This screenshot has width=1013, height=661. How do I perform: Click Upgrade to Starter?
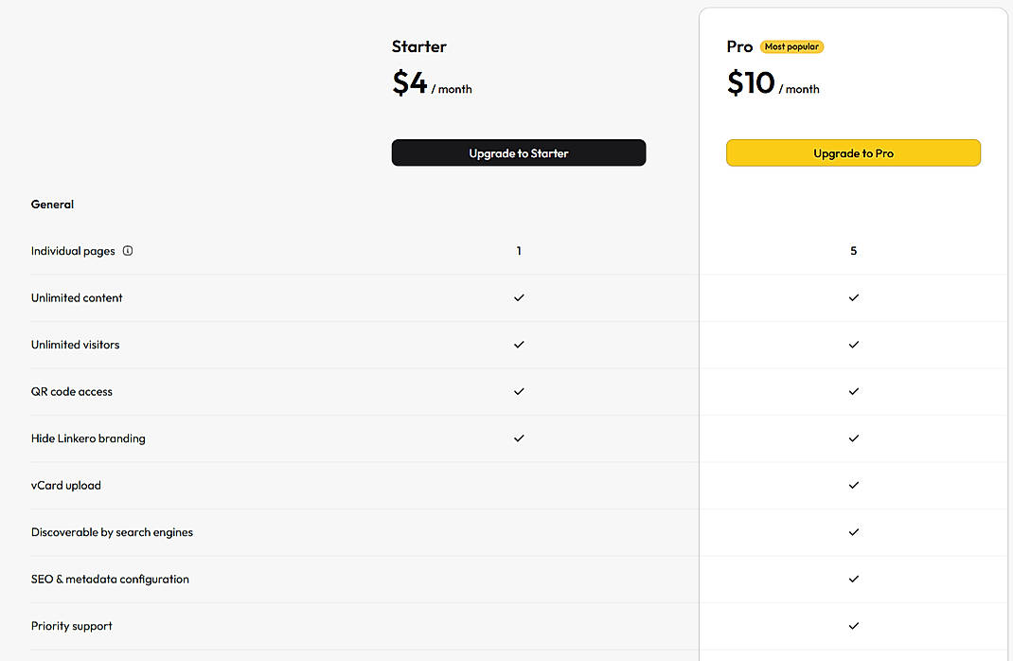519,152
